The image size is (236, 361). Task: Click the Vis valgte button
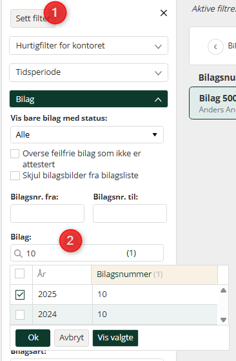(115, 338)
